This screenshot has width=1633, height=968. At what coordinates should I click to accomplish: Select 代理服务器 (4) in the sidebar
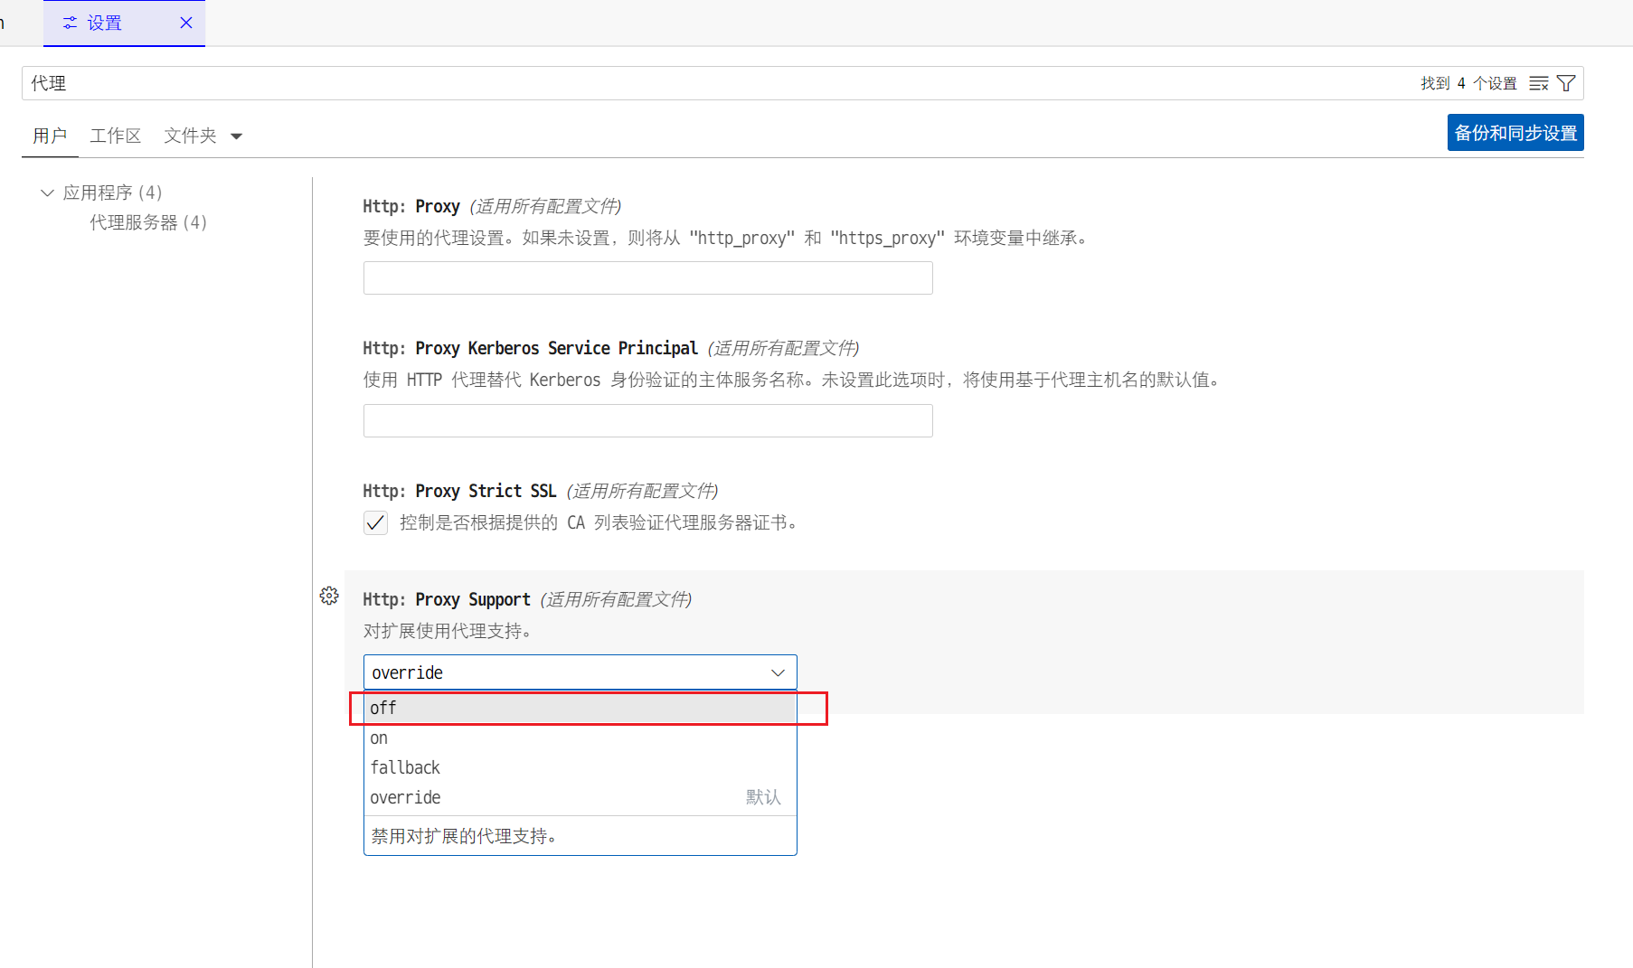148,222
